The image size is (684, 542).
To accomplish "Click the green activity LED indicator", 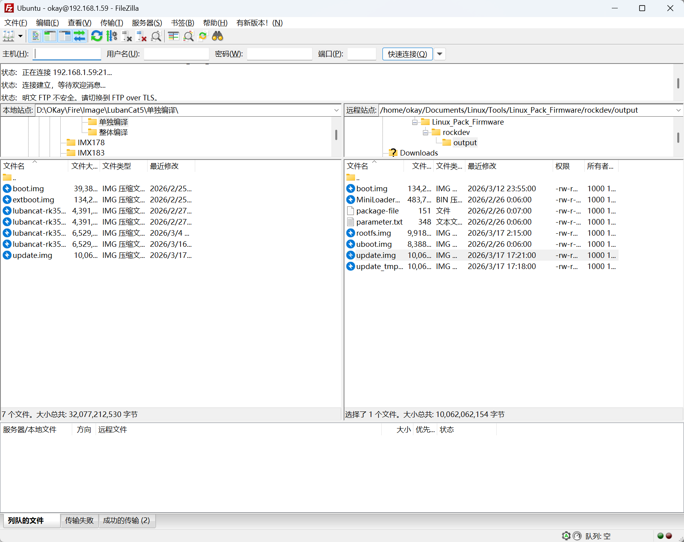I will click(661, 536).
